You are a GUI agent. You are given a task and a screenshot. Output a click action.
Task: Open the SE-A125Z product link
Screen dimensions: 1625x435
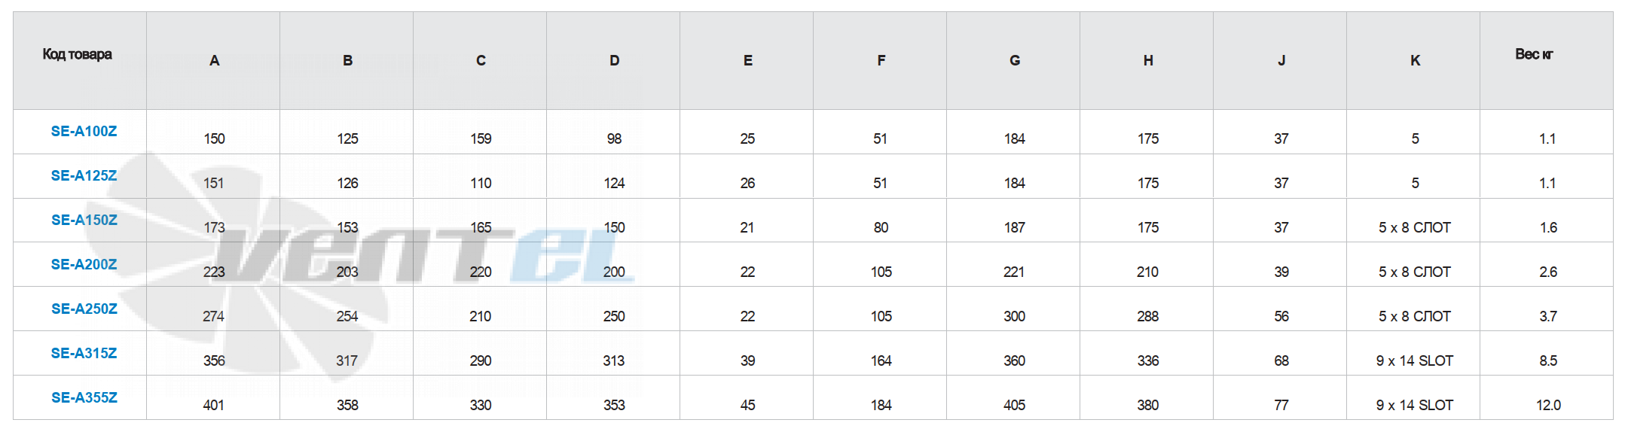[x=84, y=175]
